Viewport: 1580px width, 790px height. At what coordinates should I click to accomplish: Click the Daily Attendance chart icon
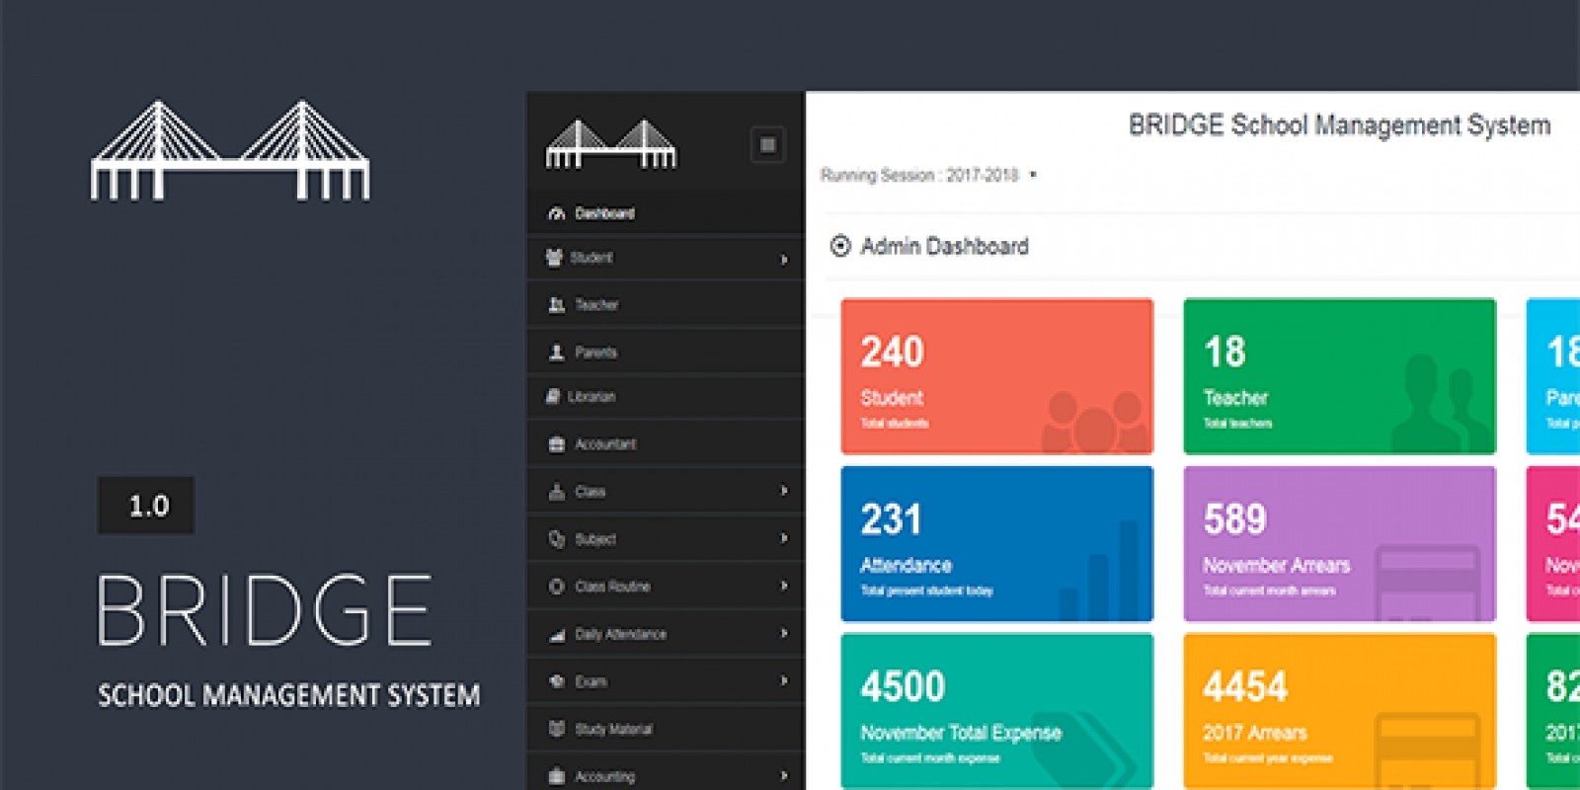coord(557,635)
